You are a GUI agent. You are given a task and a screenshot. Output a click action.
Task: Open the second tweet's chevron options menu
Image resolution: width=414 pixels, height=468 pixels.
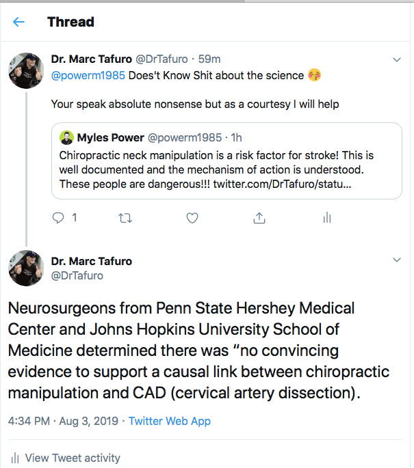click(x=396, y=260)
